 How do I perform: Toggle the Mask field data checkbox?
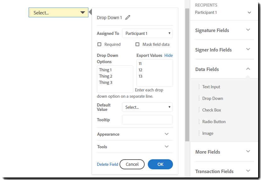[137, 44]
